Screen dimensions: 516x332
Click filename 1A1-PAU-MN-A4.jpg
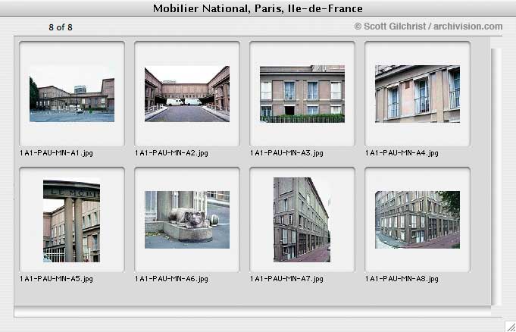(x=402, y=153)
